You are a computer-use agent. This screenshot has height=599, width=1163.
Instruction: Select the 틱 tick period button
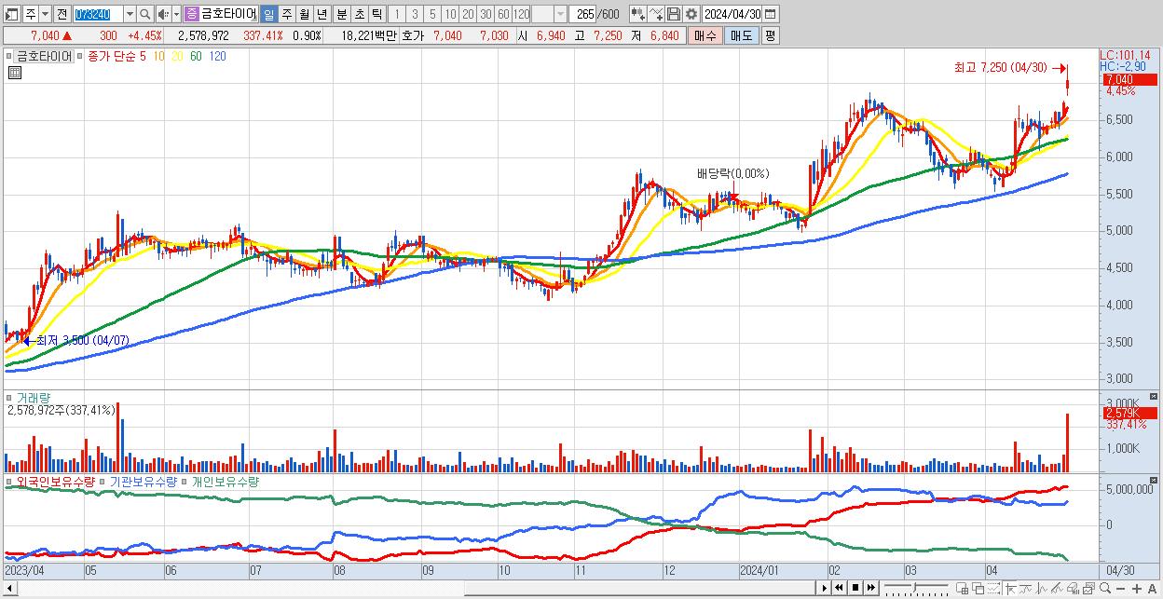pos(376,14)
